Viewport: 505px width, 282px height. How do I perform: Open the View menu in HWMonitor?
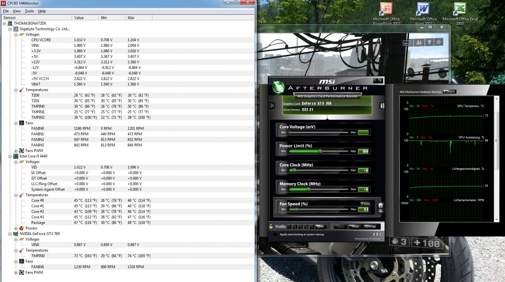tap(17, 11)
